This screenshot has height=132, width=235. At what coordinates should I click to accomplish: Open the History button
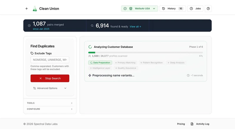tap(172, 9)
